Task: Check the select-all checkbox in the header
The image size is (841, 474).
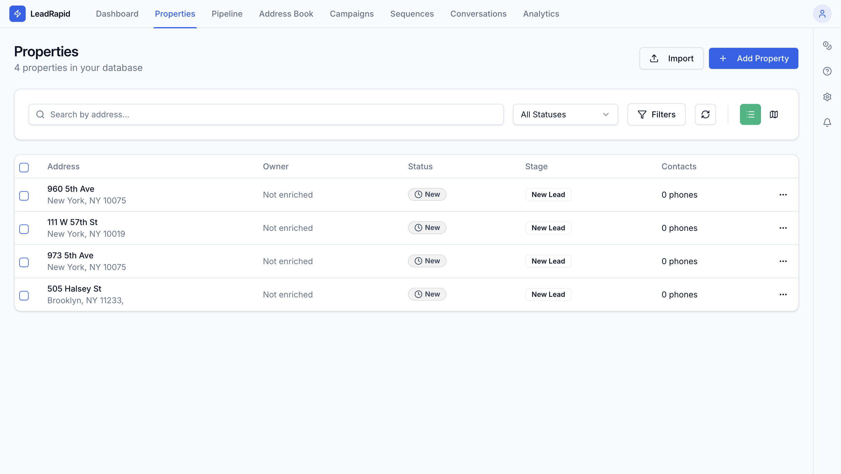Action: tap(24, 167)
